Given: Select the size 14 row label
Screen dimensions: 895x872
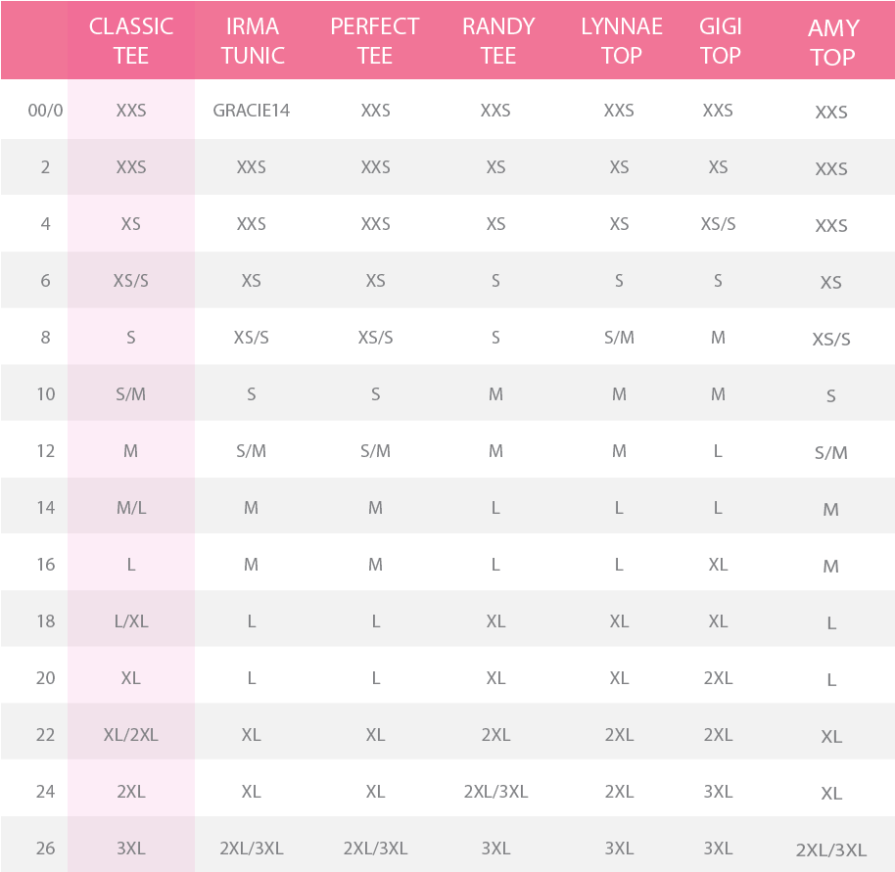Looking at the screenshot, I should coord(45,508).
